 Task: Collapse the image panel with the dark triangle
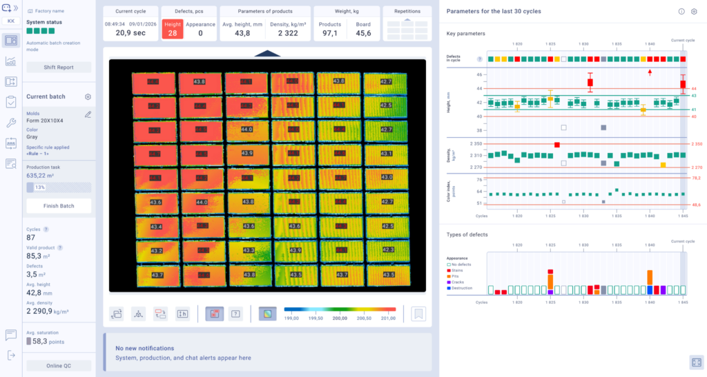click(267, 54)
